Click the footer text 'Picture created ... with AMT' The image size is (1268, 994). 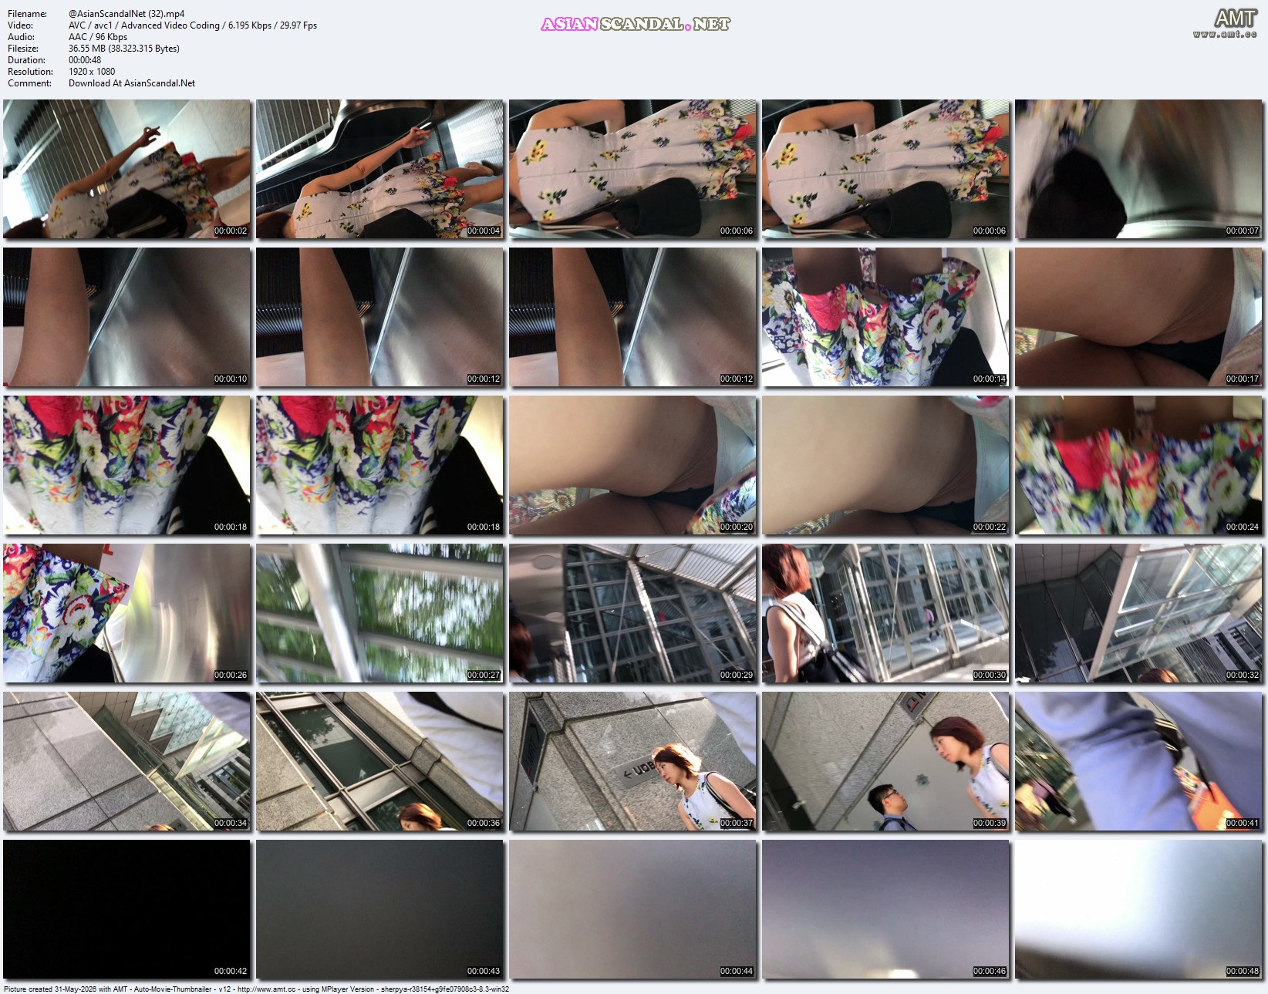[66, 989]
